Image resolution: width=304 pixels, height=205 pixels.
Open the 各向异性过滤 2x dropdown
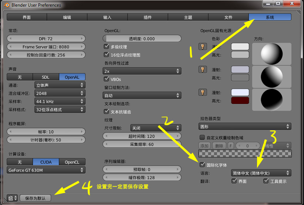[x=142, y=71]
